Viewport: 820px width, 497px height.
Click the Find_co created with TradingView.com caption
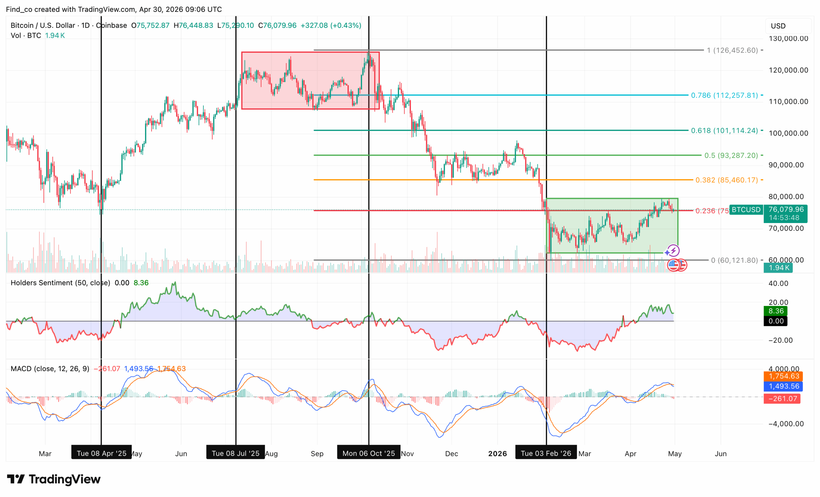click(114, 9)
